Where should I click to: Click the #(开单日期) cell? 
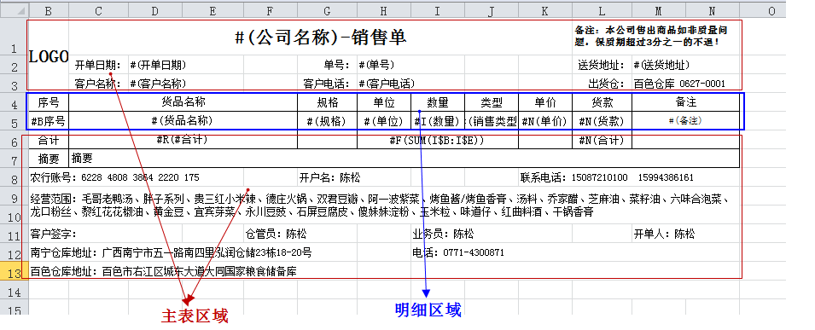tap(158, 65)
